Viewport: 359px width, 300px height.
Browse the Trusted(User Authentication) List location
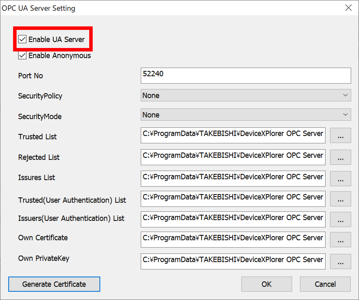tap(340, 199)
